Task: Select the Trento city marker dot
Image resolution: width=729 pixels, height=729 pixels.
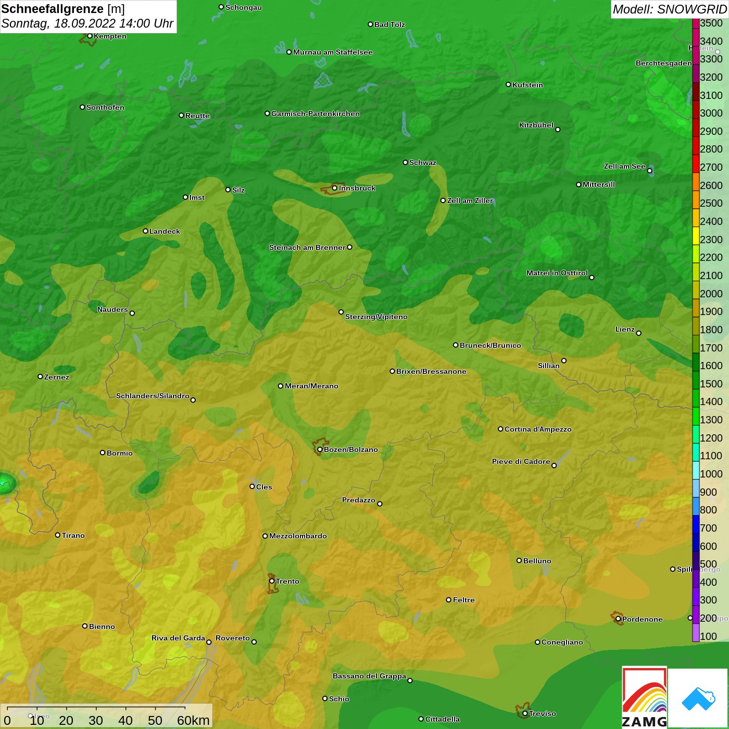Action: tap(272, 581)
